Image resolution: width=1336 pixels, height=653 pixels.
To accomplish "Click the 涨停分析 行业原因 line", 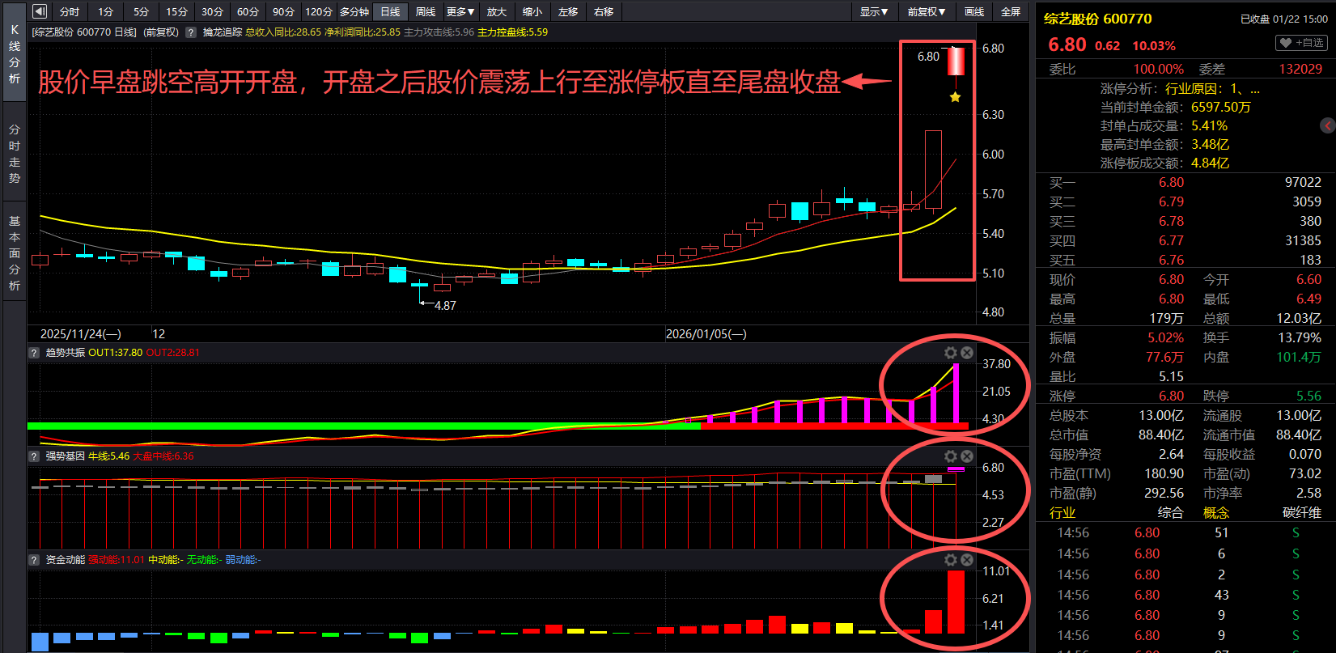I will pos(1180,88).
